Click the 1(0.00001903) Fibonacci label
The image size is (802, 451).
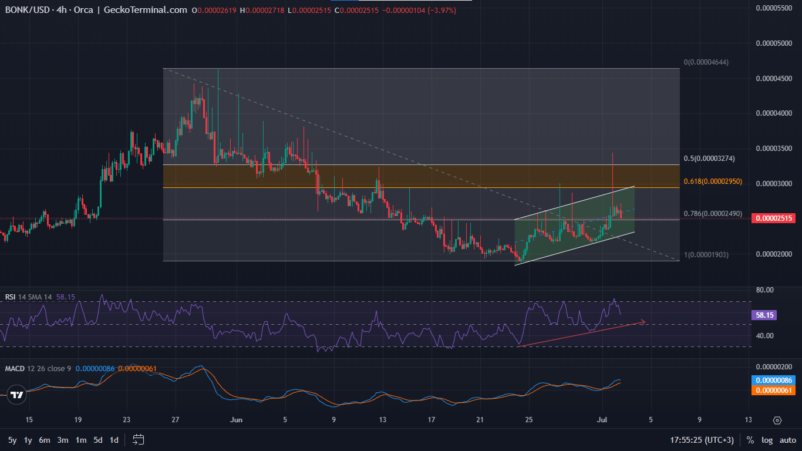pyautogui.click(x=706, y=255)
